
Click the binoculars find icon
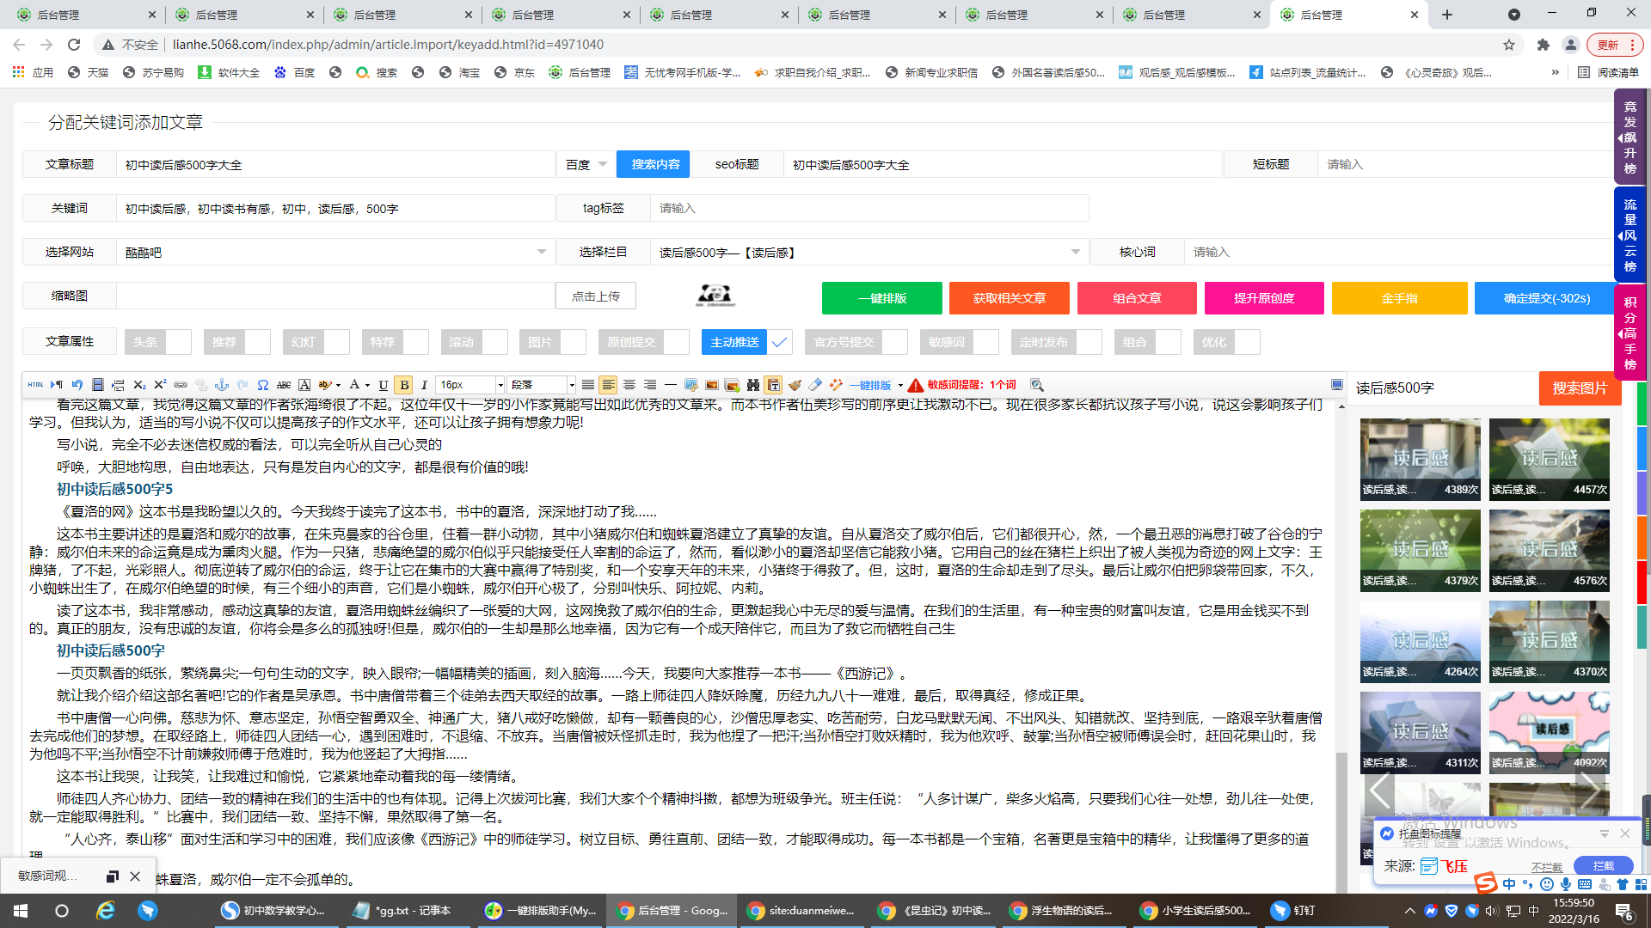pos(753,385)
